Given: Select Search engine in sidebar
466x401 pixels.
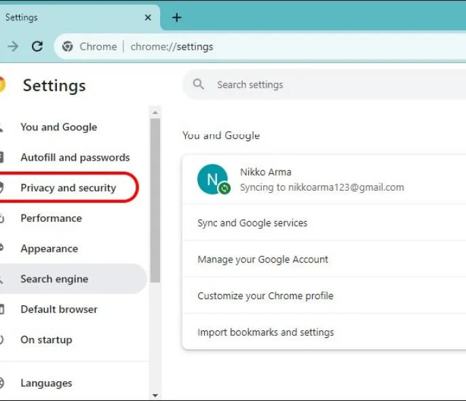Looking at the screenshot, I should (73, 279).
